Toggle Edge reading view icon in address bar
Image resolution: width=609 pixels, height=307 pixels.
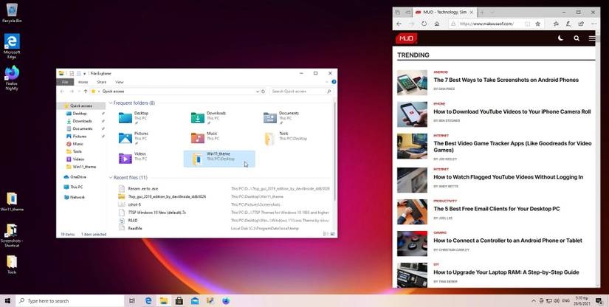pos(528,24)
